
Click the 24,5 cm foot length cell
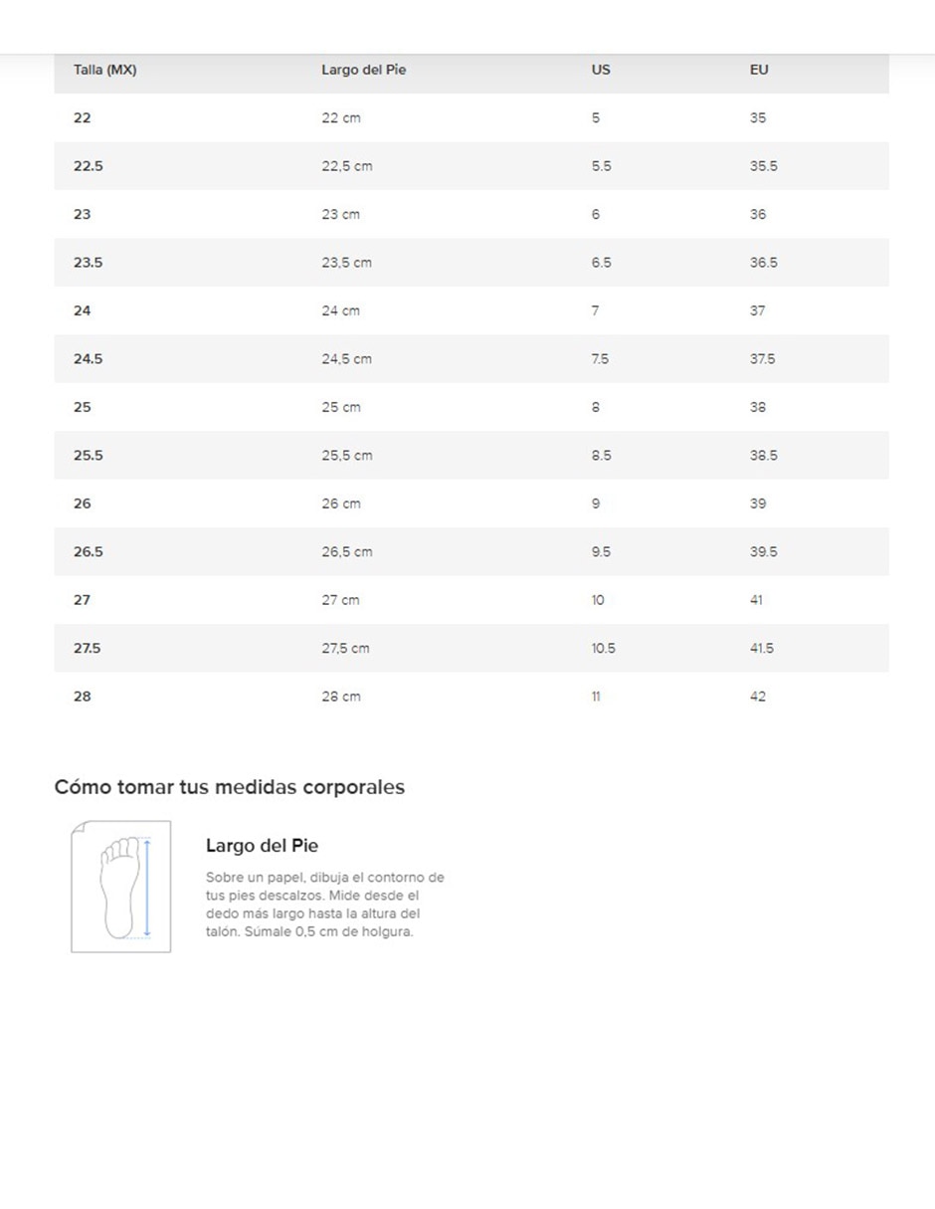[346, 359]
